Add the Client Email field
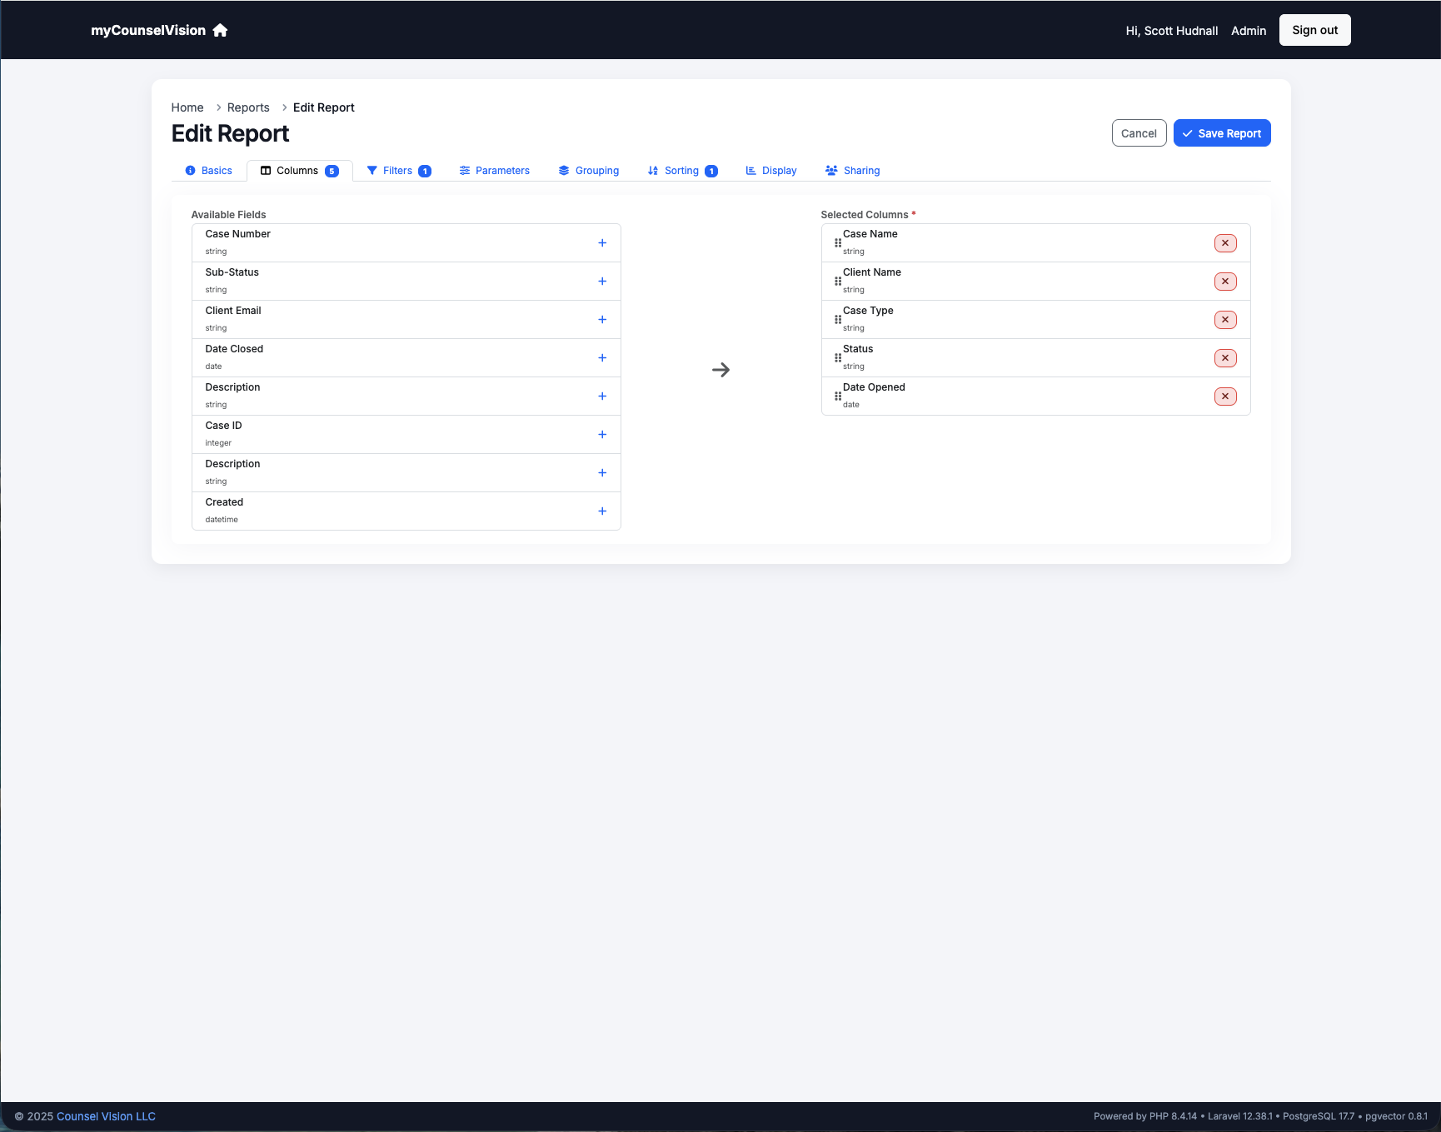Screen dimensions: 1441x1132 (602, 319)
